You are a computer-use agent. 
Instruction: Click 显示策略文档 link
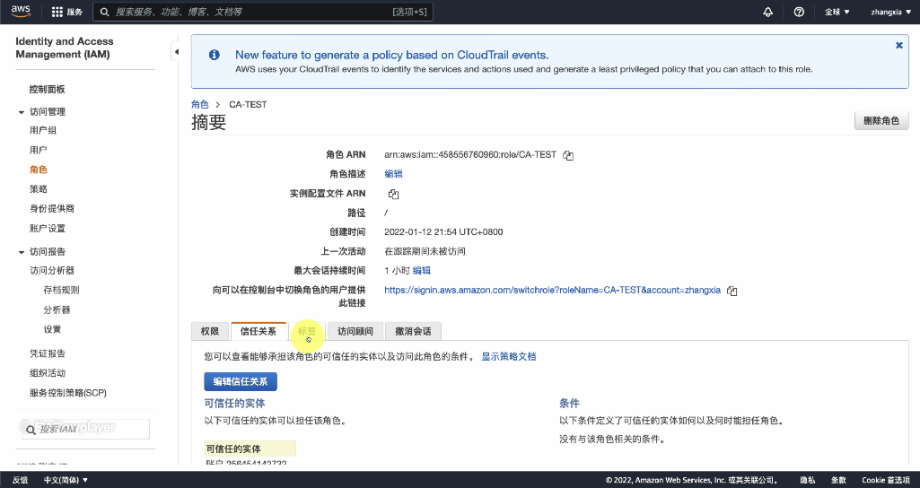pos(509,356)
